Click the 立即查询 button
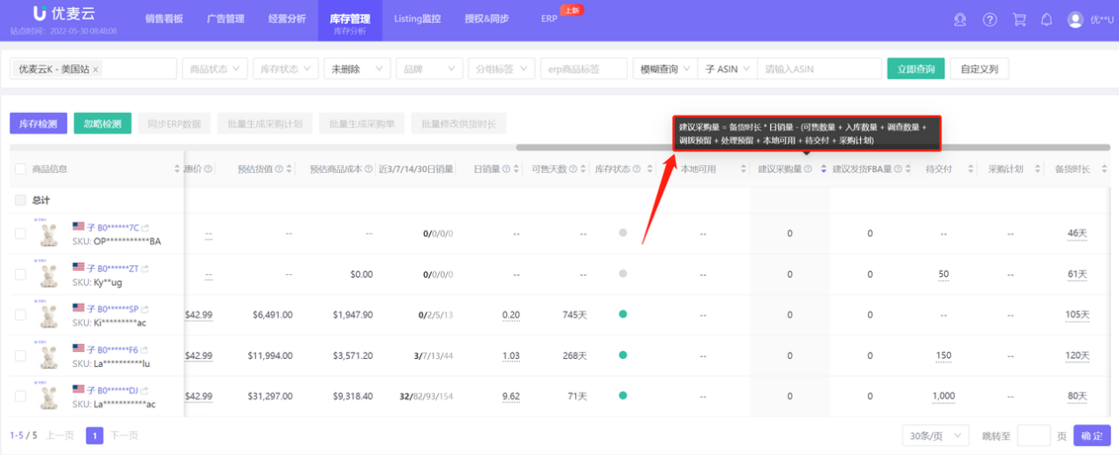Image resolution: width=1119 pixels, height=455 pixels. pos(916,69)
